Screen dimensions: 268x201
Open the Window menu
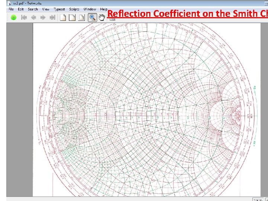90,9
